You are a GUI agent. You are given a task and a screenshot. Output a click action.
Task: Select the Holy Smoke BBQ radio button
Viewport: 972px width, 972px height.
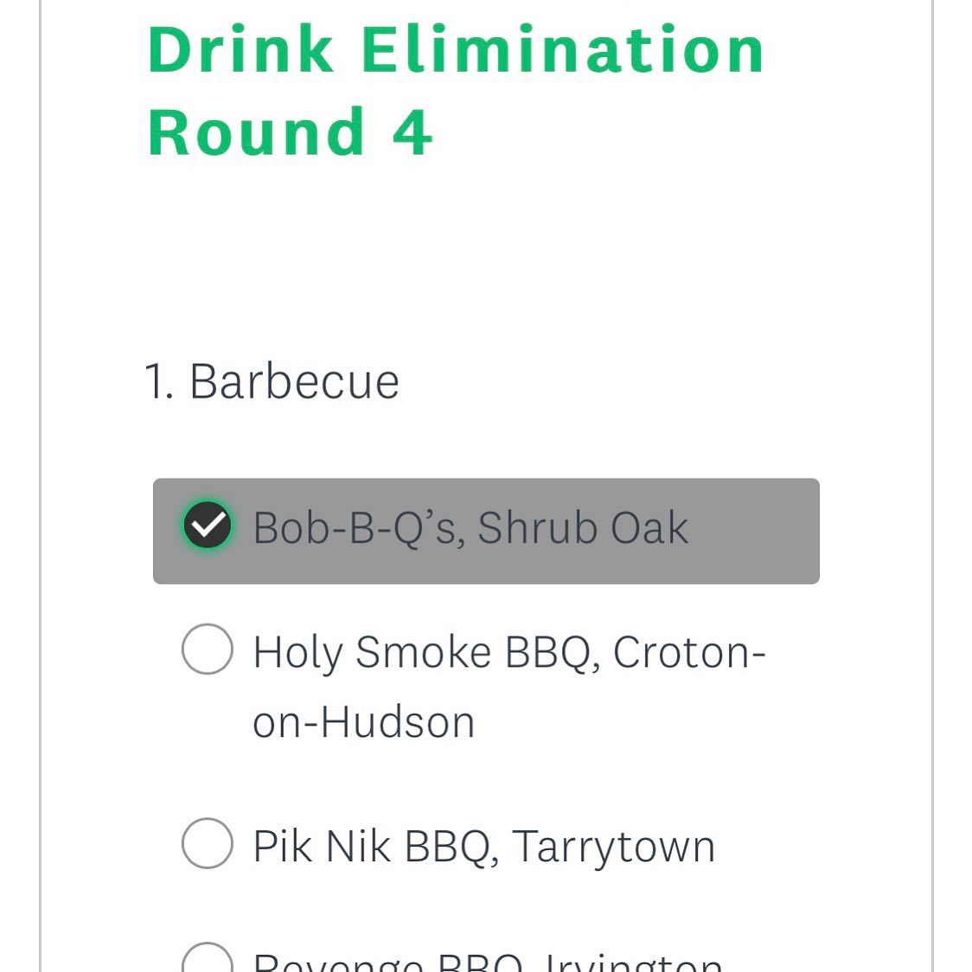click(208, 649)
